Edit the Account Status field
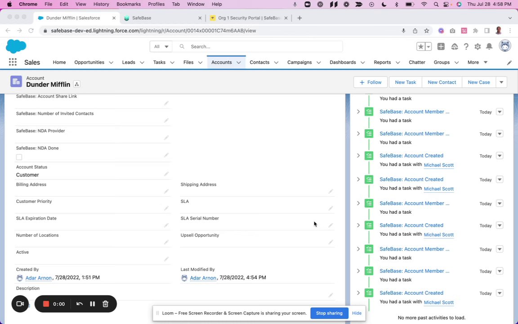 click(166, 174)
